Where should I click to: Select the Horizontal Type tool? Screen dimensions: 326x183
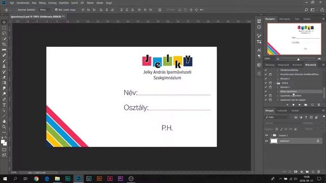[x=4, y=105]
